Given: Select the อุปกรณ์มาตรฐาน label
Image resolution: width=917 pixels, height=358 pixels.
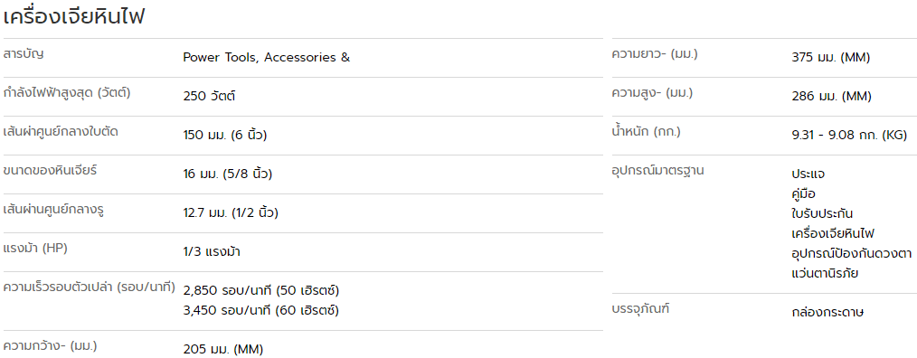Looking at the screenshot, I should (658, 171).
